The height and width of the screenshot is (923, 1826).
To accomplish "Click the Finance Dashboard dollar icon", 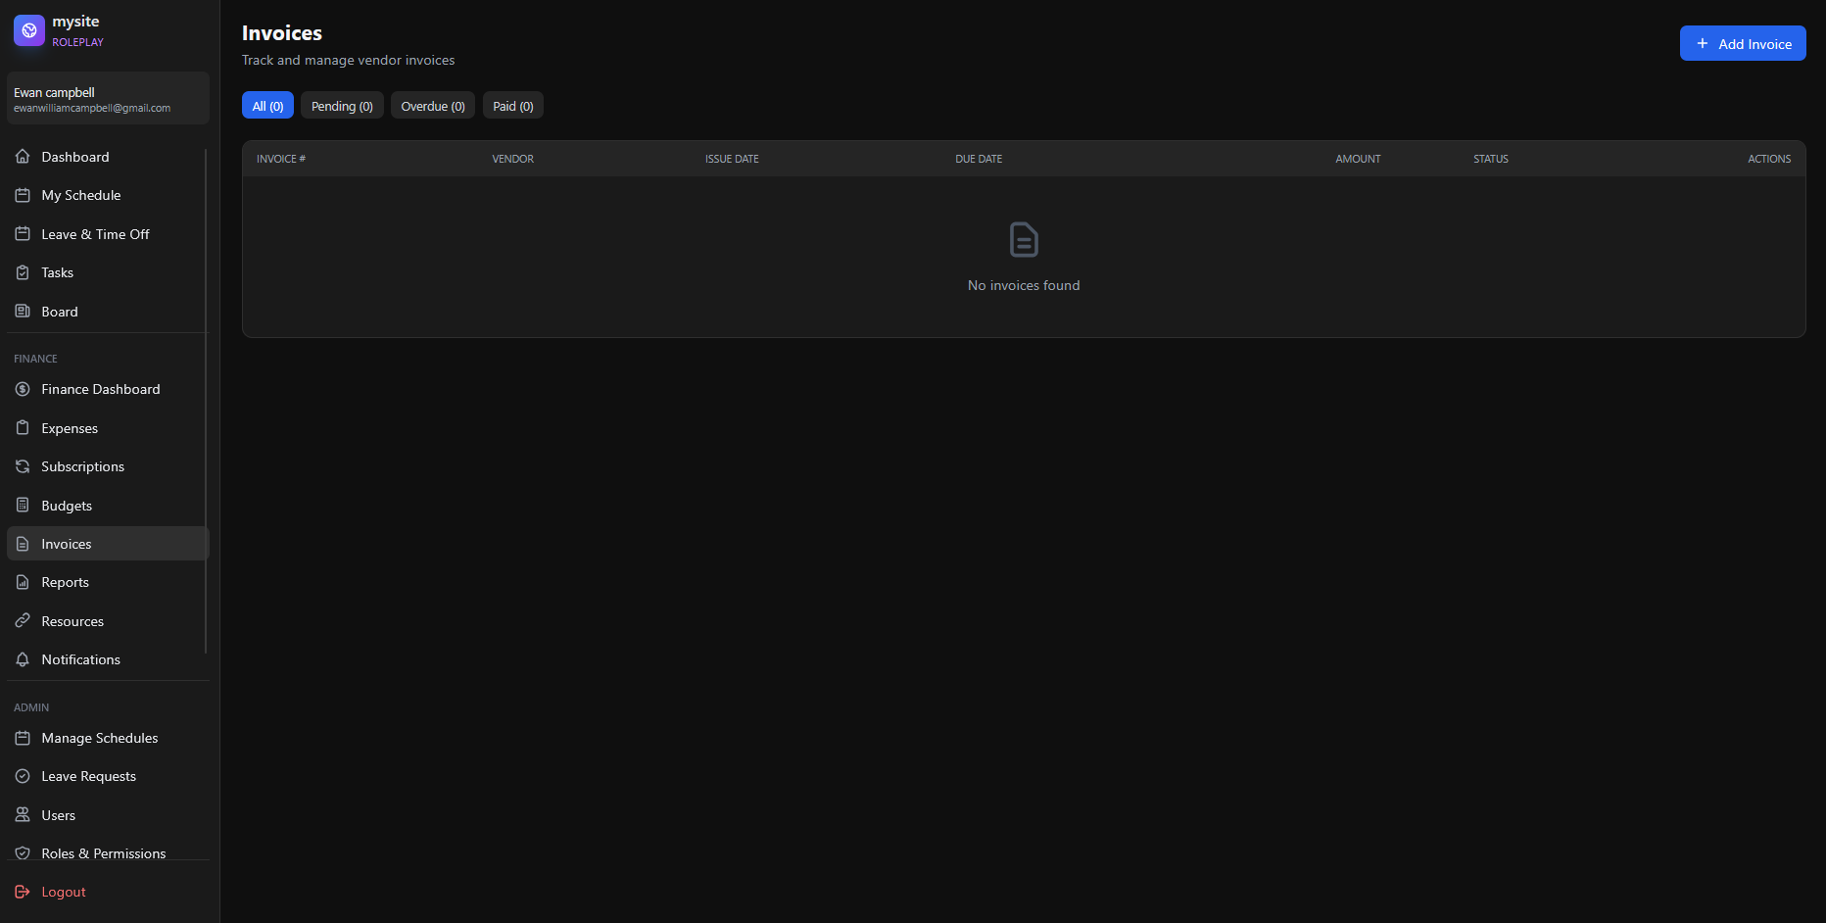I will point(23,389).
